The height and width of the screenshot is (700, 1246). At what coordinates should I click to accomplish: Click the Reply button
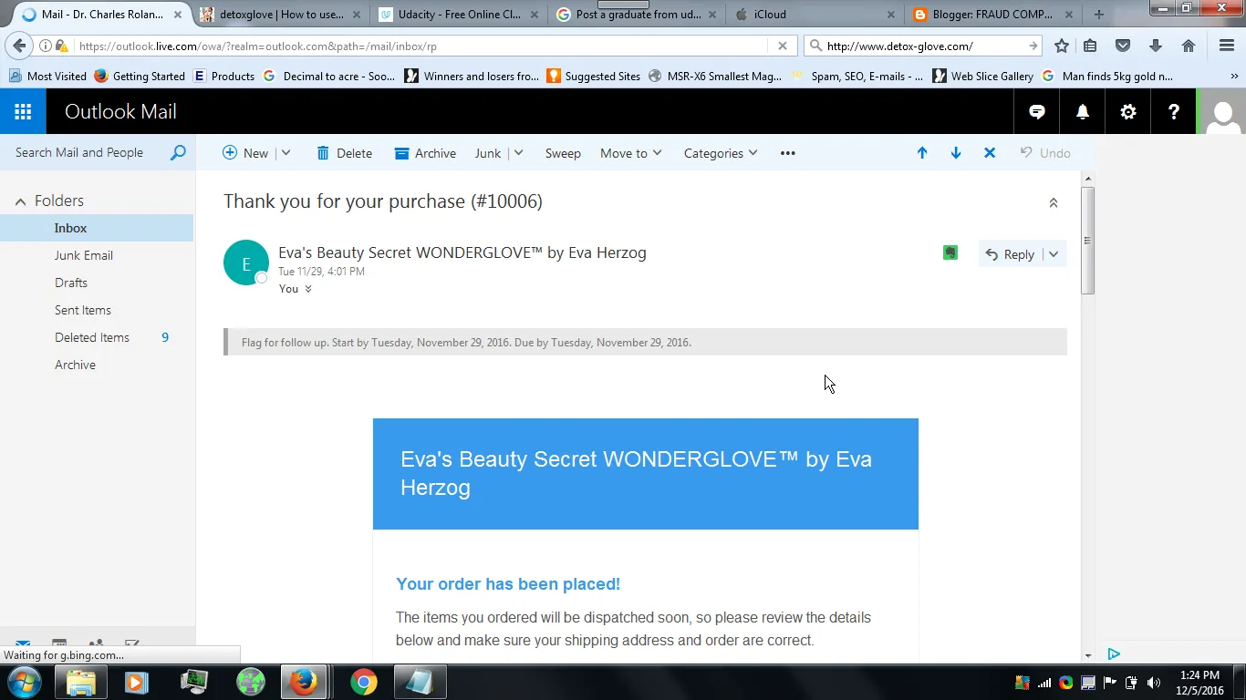(1009, 254)
